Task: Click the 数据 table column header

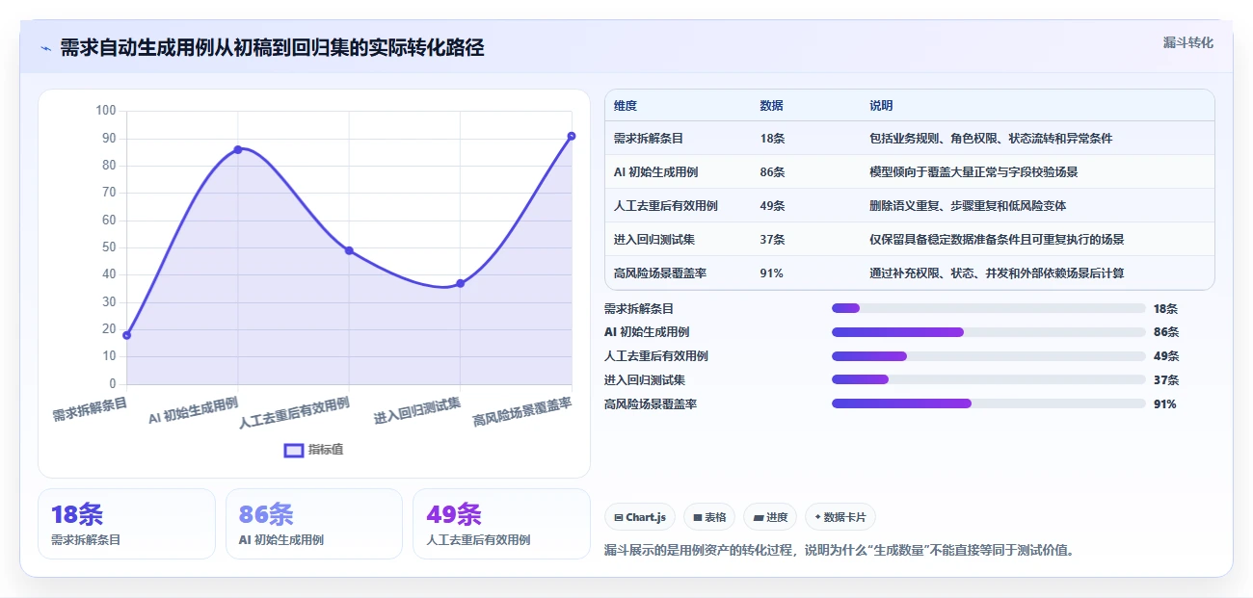Action: pos(771,106)
